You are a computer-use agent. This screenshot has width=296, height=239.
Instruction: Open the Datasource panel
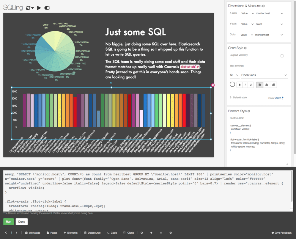click(92, 233)
